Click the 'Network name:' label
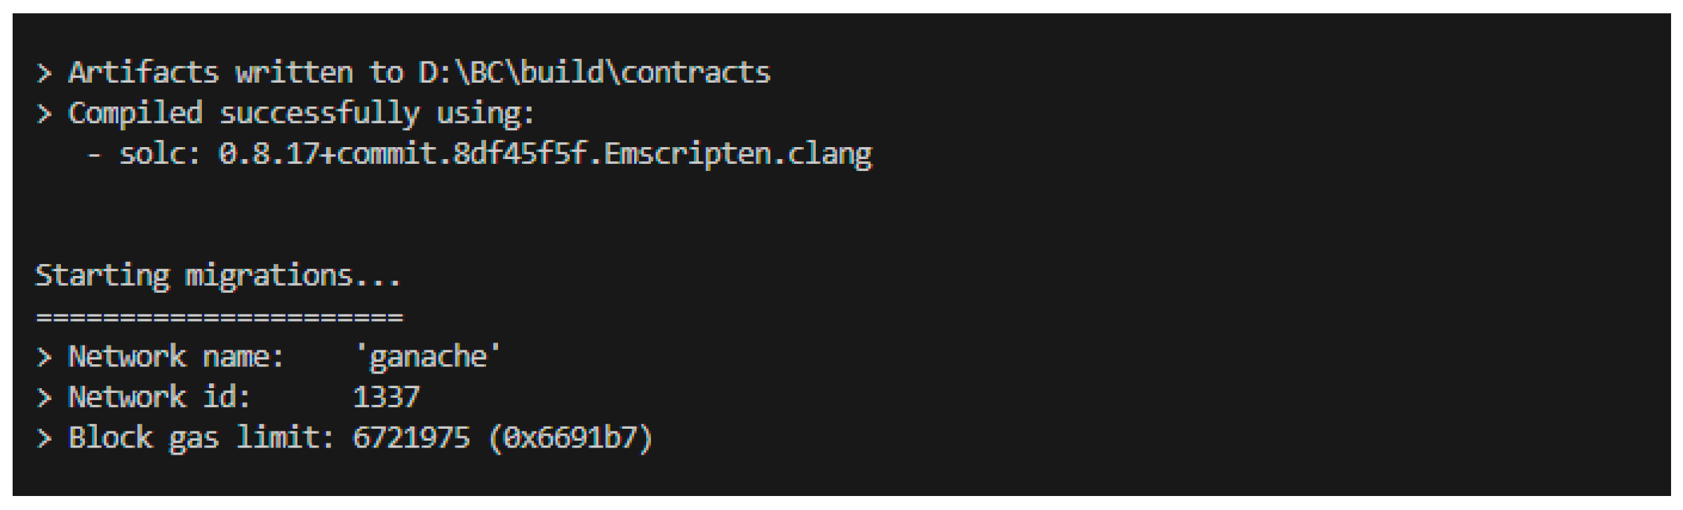Viewport: 1683px width, 510px height. [x=175, y=357]
